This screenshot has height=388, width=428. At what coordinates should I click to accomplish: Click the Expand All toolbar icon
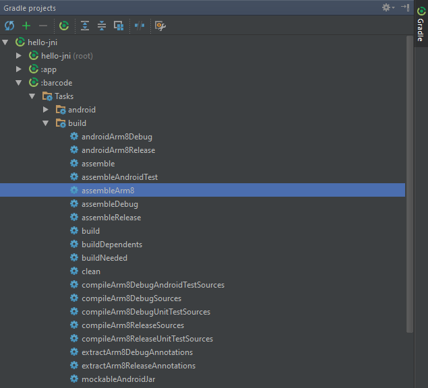coord(85,26)
